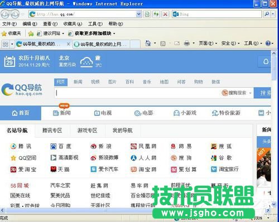Select the 新闻 search category tab

coord(78,82)
